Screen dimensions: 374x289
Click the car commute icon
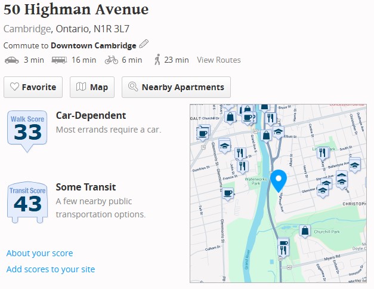click(12, 60)
